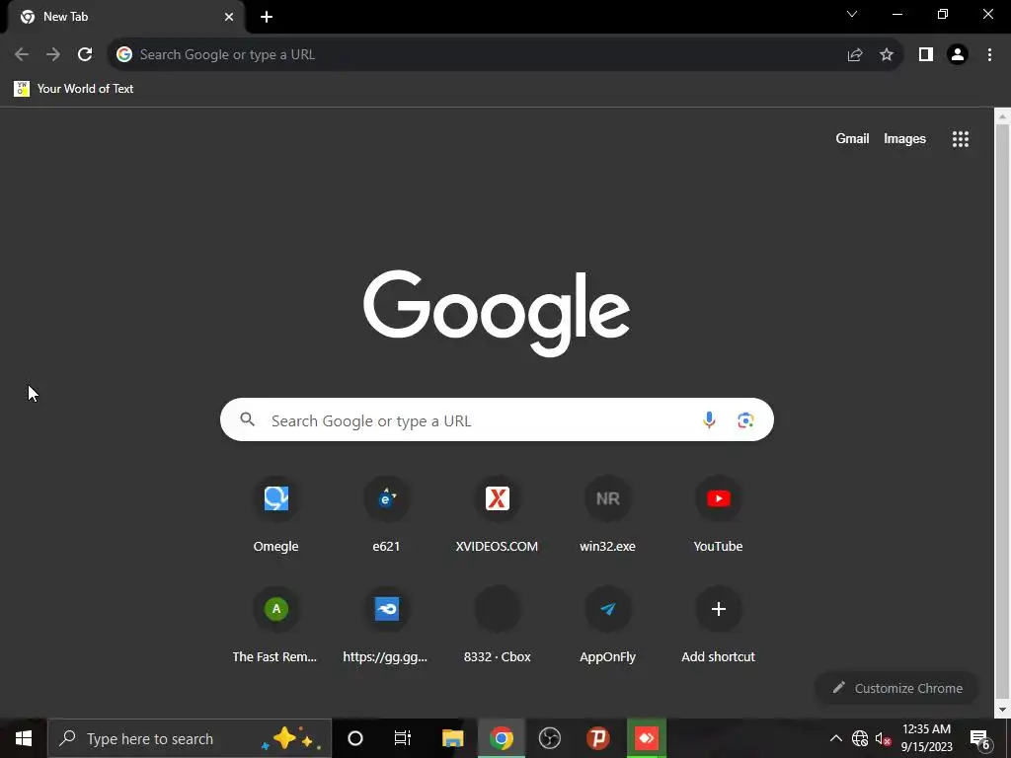Click the forward navigation arrow
1011x758 pixels.
[53, 54]
